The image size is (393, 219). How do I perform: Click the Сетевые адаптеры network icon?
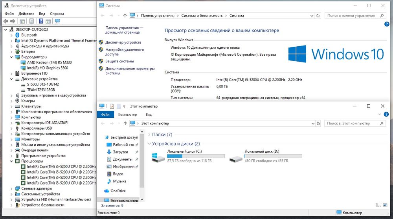(x=17, y=188)
